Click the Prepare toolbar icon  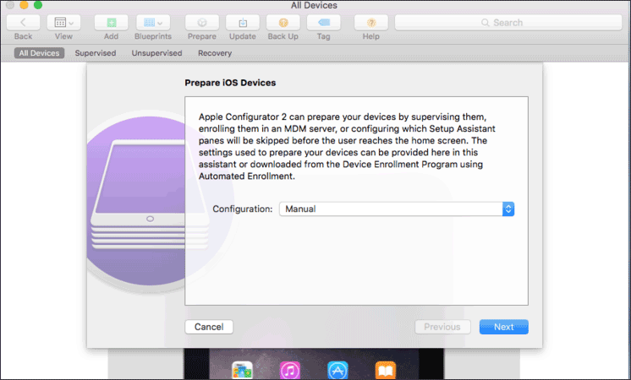pyautogui.click(x=202, y=23)
